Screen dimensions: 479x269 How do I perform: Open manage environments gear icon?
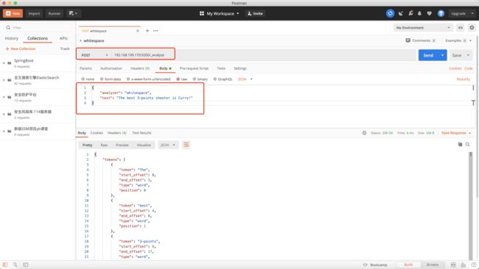(x=472, y=28)
